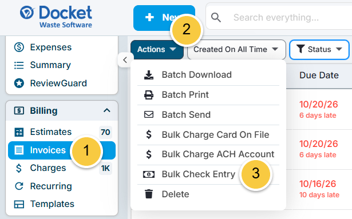The image size is (352, 219).
Task: Open the Created On All Time dropdown
Action: pyautogui.click(x=236, y=50)
